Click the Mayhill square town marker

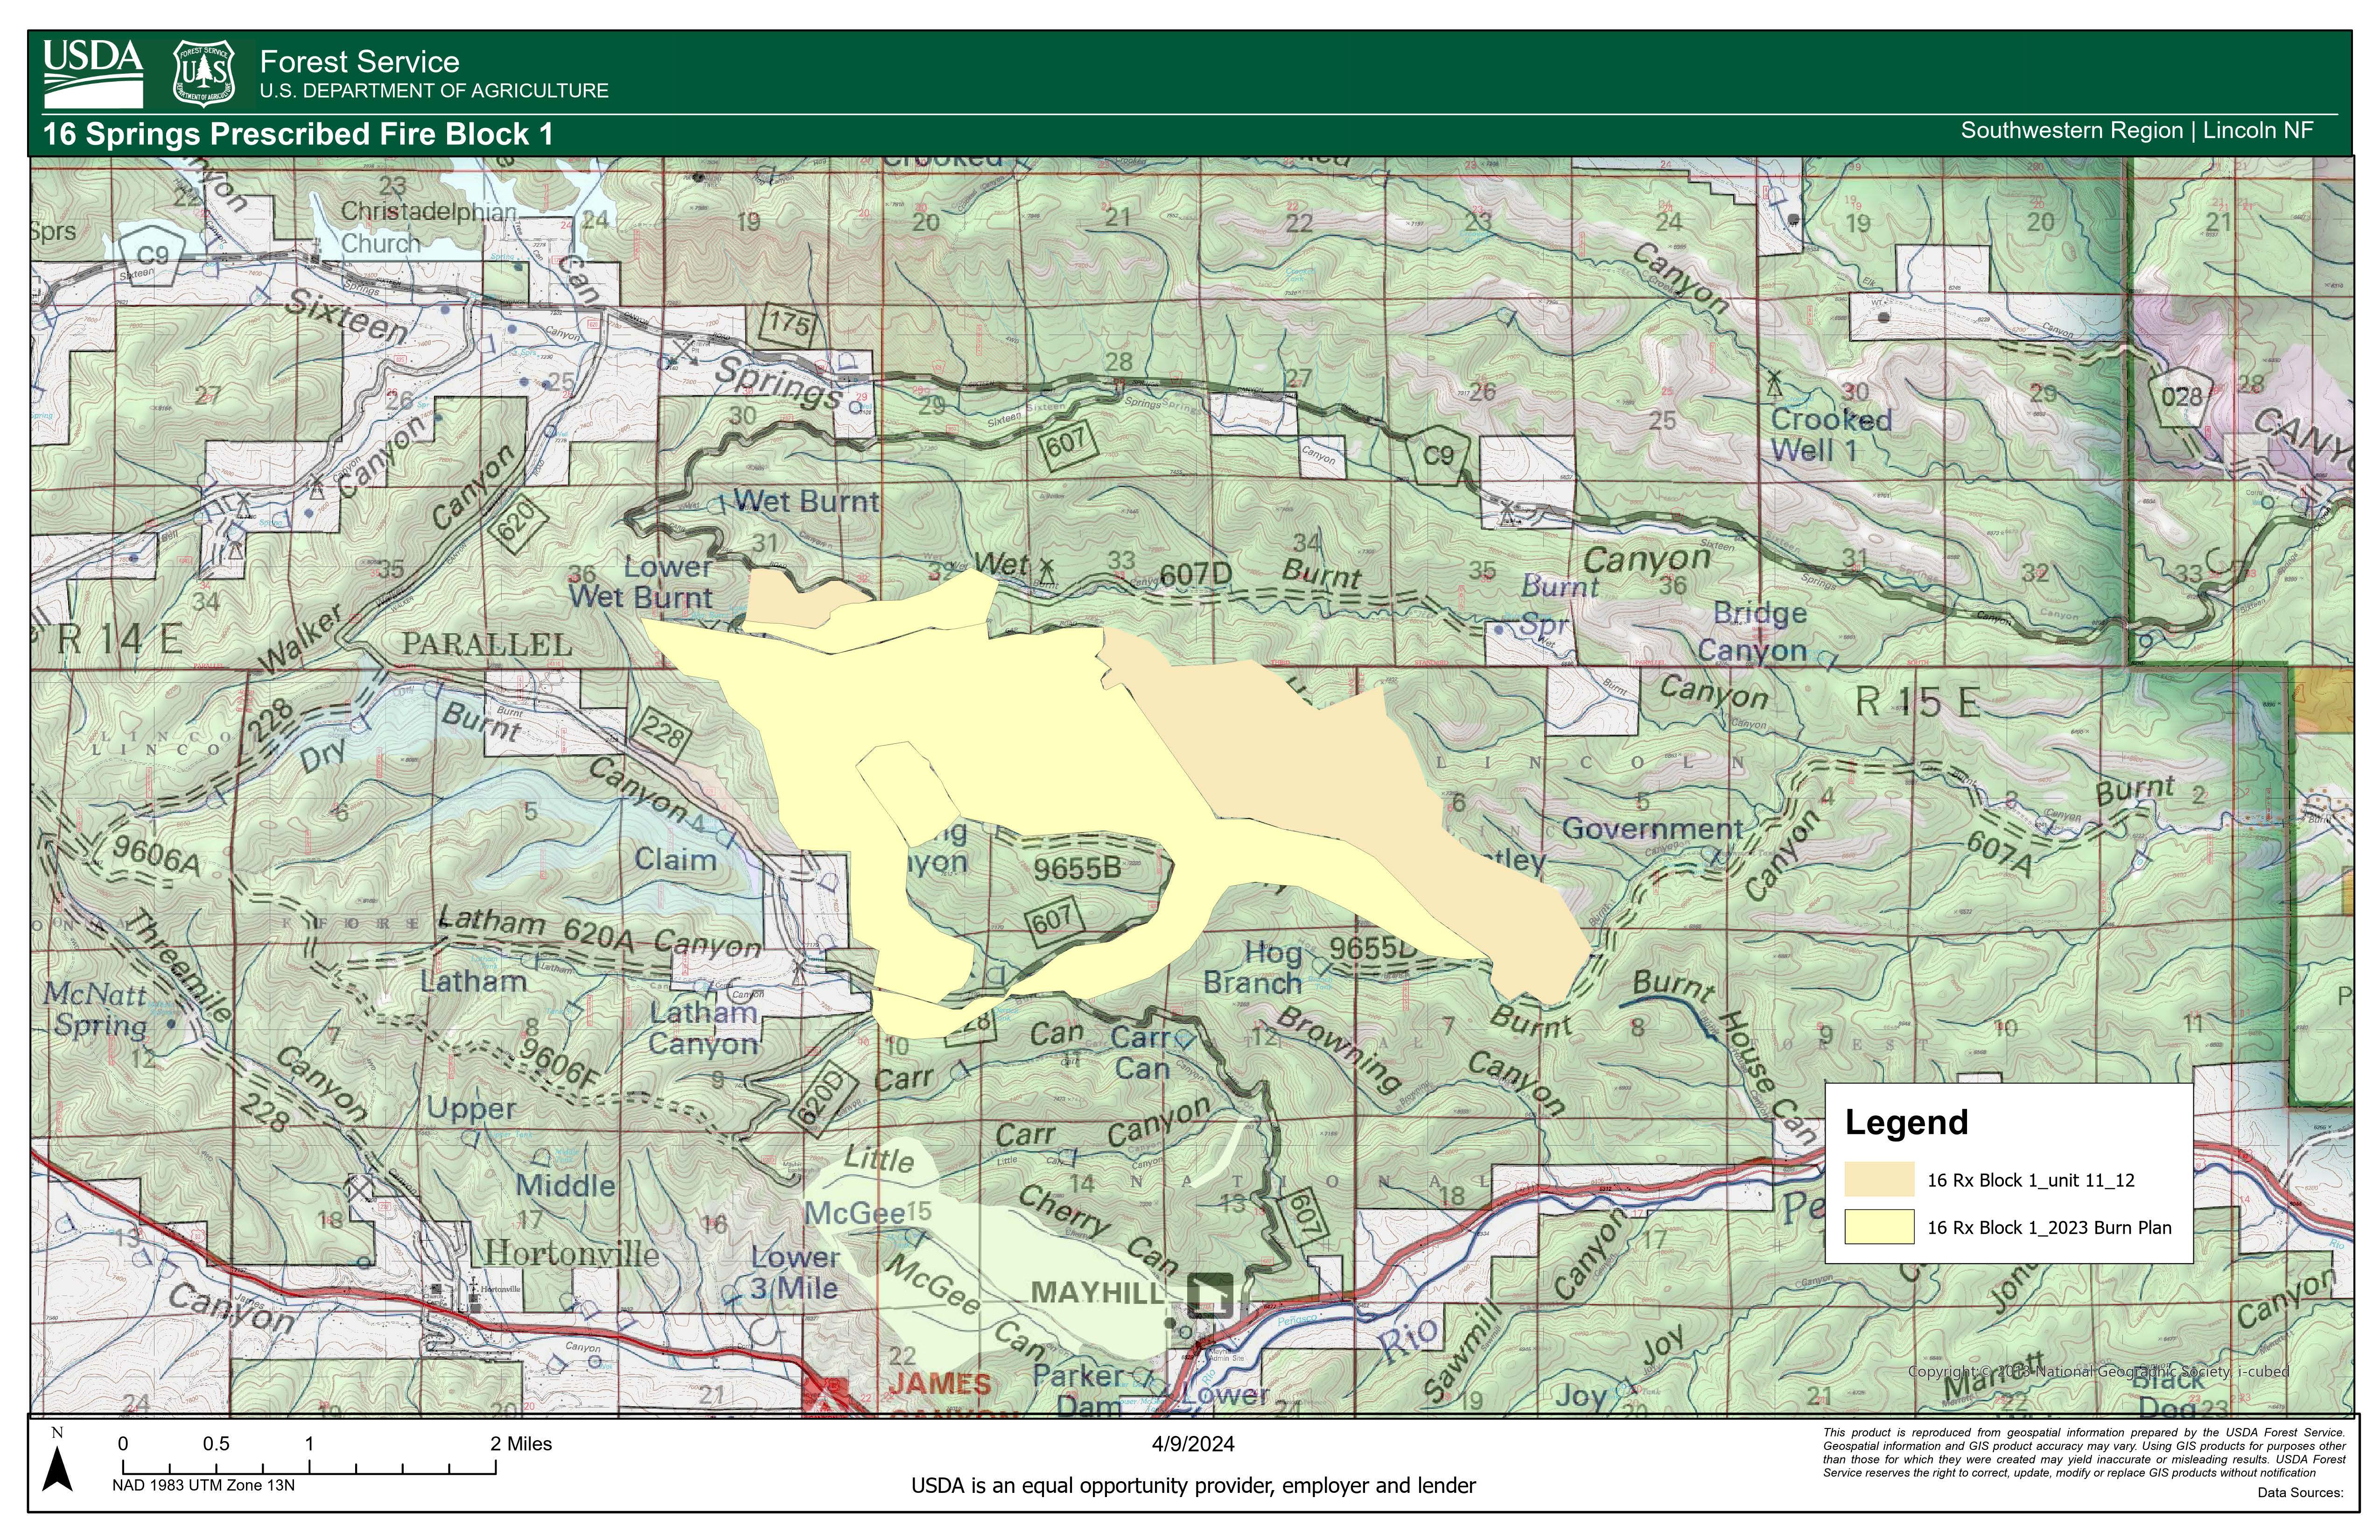click(x=1210, y=1296)
